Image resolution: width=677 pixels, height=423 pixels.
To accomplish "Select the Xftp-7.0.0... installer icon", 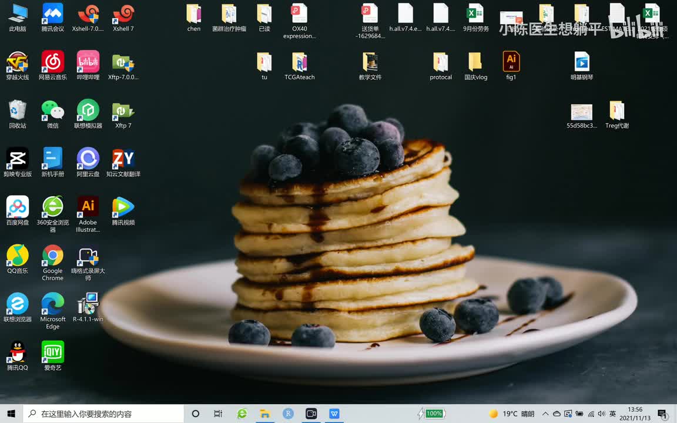I will coord(123,66).
